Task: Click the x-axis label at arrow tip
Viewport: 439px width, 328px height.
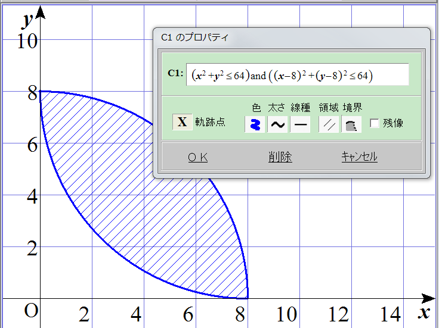Action: tap(423, 313)
